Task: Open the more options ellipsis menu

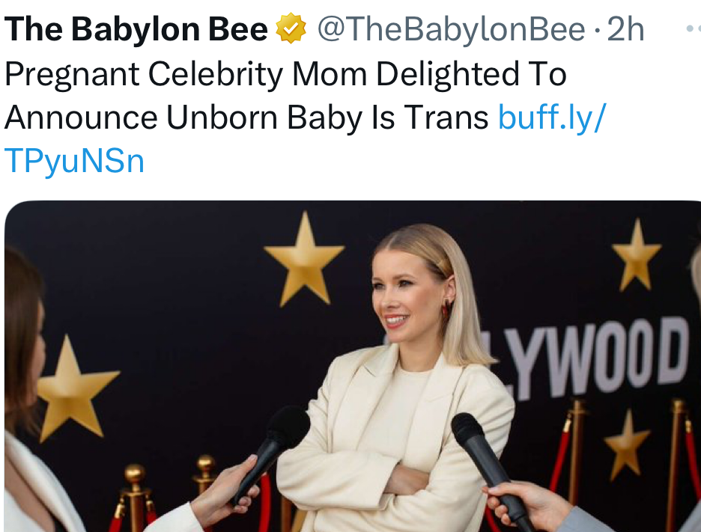Action: pyautogui.click(x=693, y=29)
